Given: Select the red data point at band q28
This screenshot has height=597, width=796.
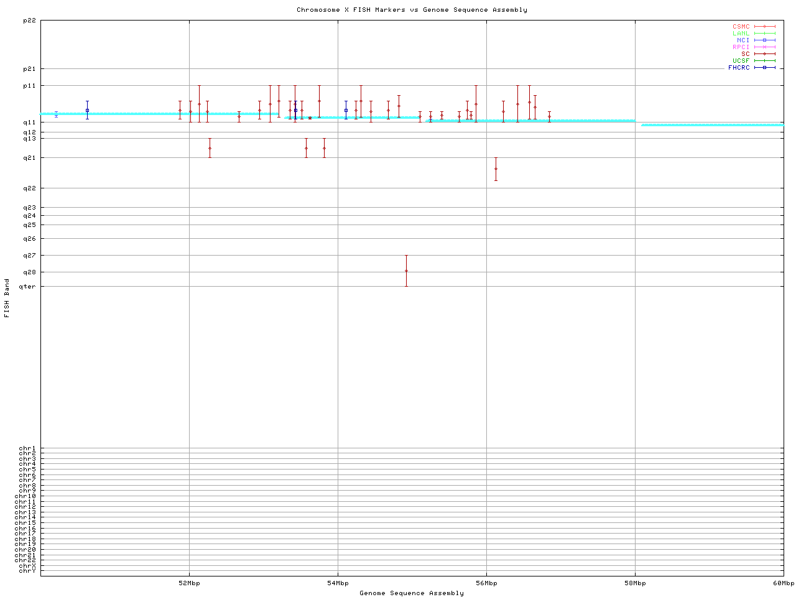Looking at the screenshot, I should [406, 271].
